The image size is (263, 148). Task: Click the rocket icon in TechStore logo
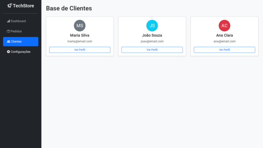[x=9, y=6]
